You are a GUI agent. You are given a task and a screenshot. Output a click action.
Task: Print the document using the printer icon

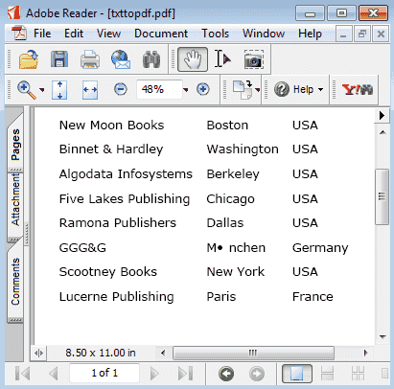tap(90, 59)
